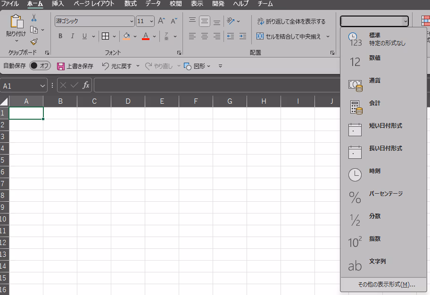430x295 pixels.
Task: Align text left
Action: click(192, 36)
